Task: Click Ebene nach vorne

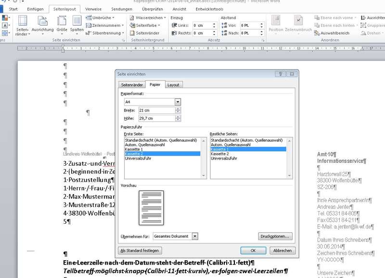Action: (334, 18)
